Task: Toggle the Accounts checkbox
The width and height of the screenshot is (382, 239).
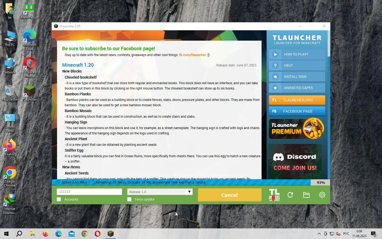Action: point(59,199)
